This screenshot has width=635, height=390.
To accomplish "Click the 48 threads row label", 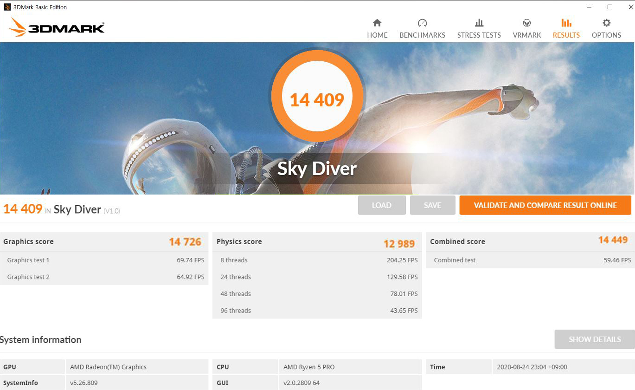I will [236, 293].
